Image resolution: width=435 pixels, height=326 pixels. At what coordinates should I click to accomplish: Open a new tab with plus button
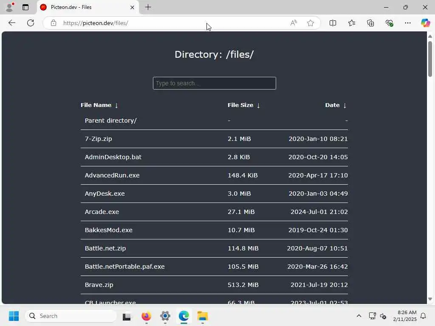(148, 7)
